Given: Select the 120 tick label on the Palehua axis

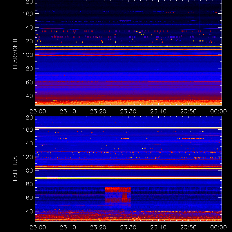Looking at the screenshot, I should click(28, 157).
